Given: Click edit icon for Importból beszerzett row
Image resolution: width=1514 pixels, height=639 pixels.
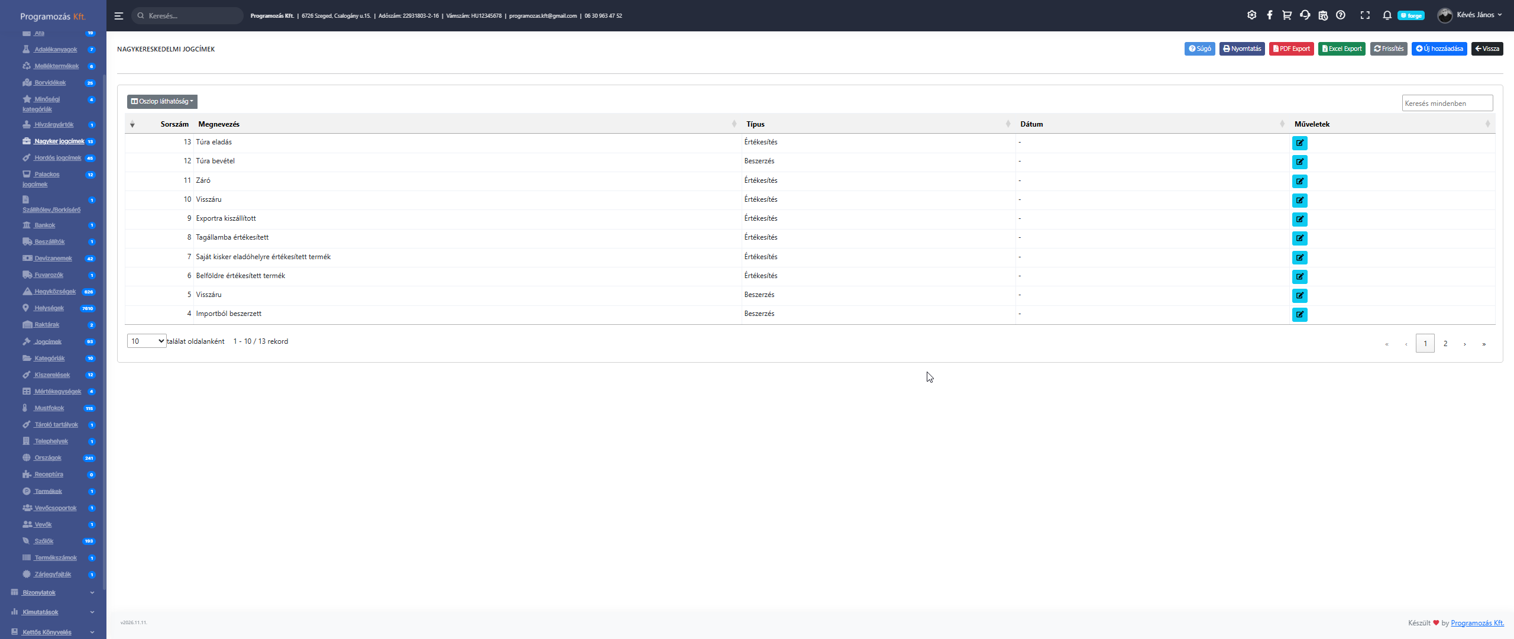Looking at the screenshot, I should (1299, 314).
